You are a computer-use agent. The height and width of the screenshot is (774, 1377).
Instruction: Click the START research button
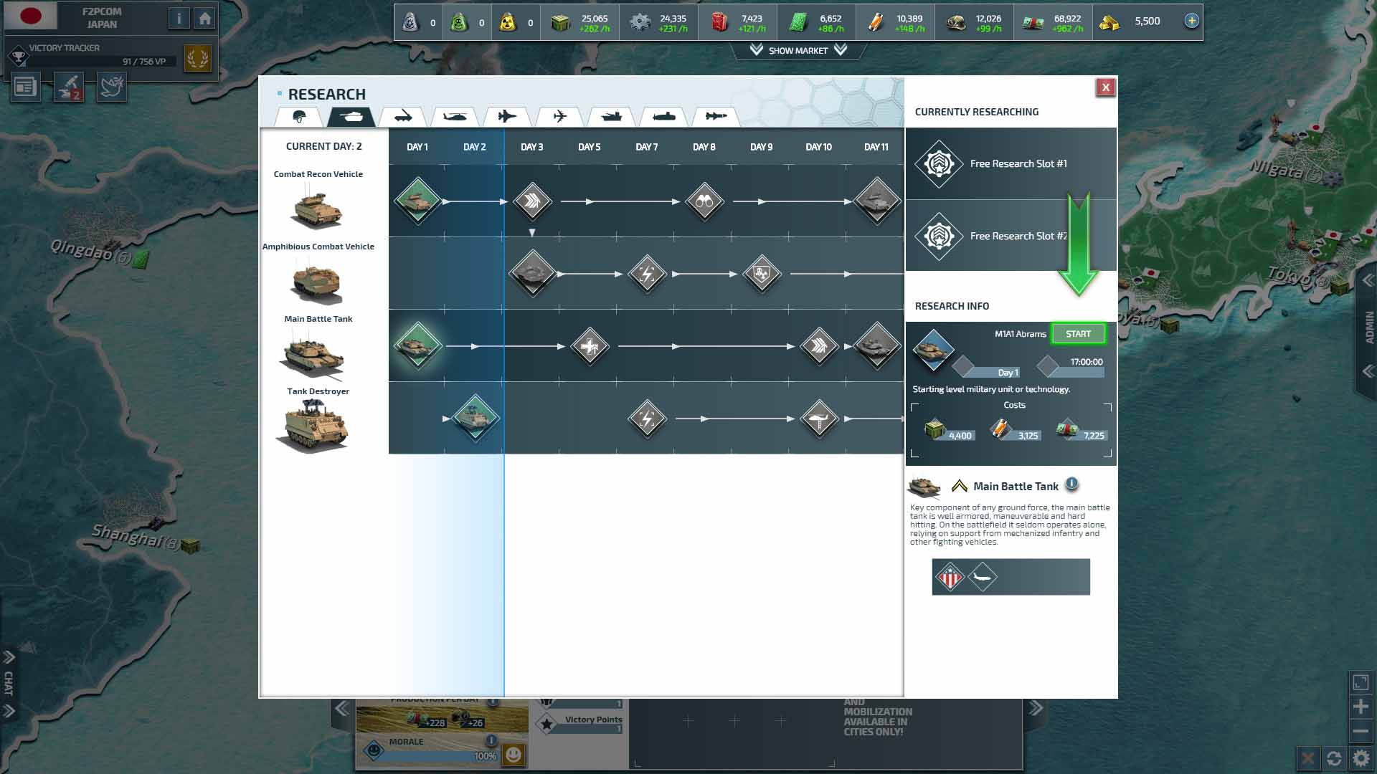pos(1077,334)
